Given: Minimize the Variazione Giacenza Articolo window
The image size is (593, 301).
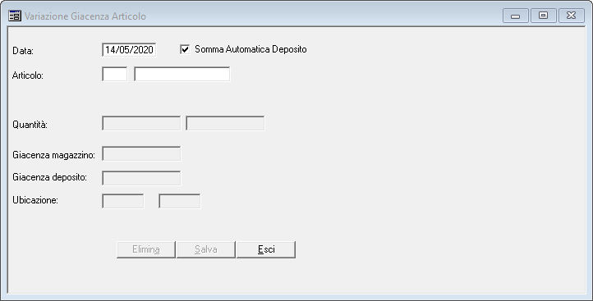Looking at the screenshot, I should coord(516,16).
